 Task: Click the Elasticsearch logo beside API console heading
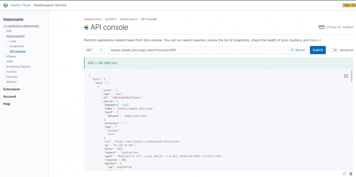87,27
